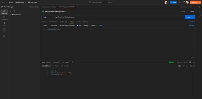The image size is (202, 99).
Task: Click the filter icon in collections sidebar
Action: 14,11
